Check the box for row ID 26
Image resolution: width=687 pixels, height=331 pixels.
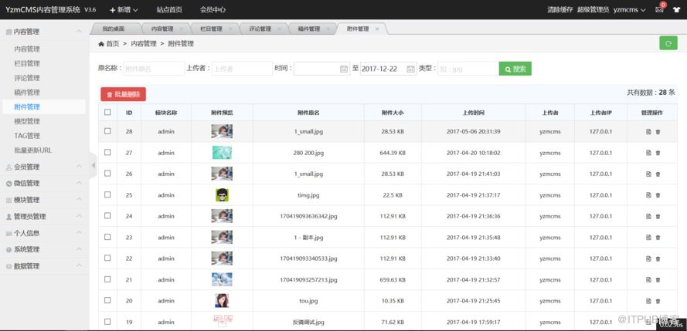[x=107, y=173]
